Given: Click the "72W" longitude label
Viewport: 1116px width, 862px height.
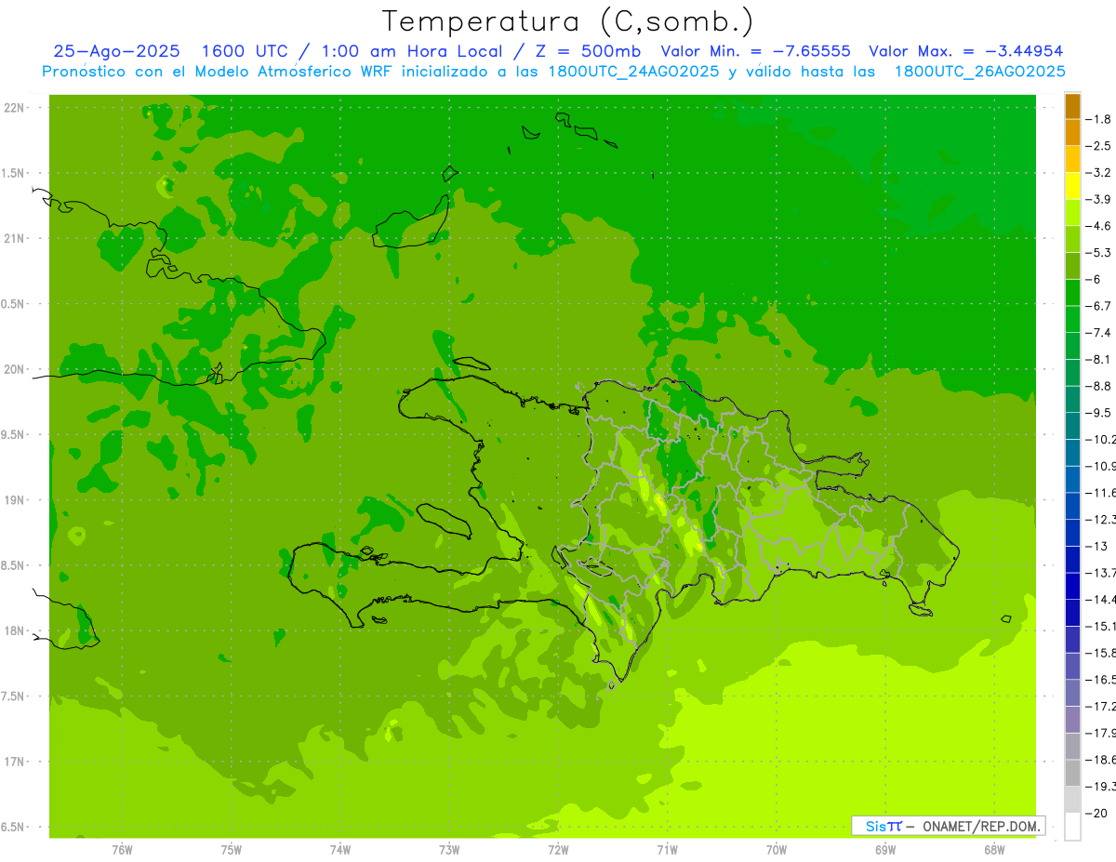Looking at the screenshot, I should [558, 849].
